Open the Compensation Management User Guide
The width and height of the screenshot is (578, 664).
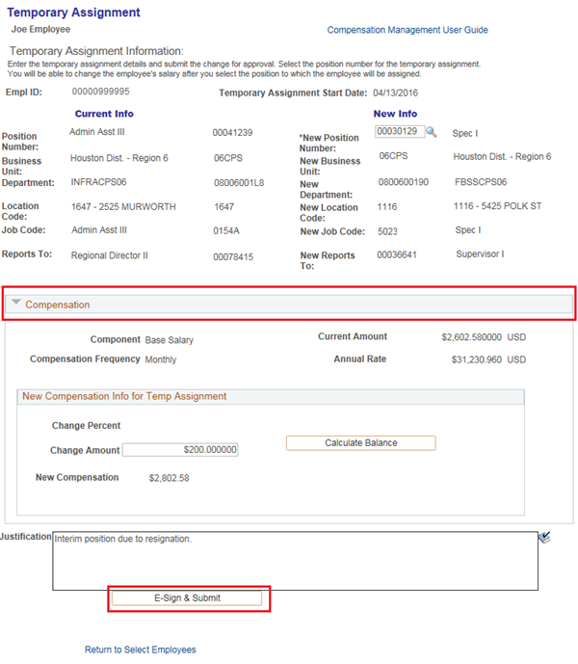[407, 30]
